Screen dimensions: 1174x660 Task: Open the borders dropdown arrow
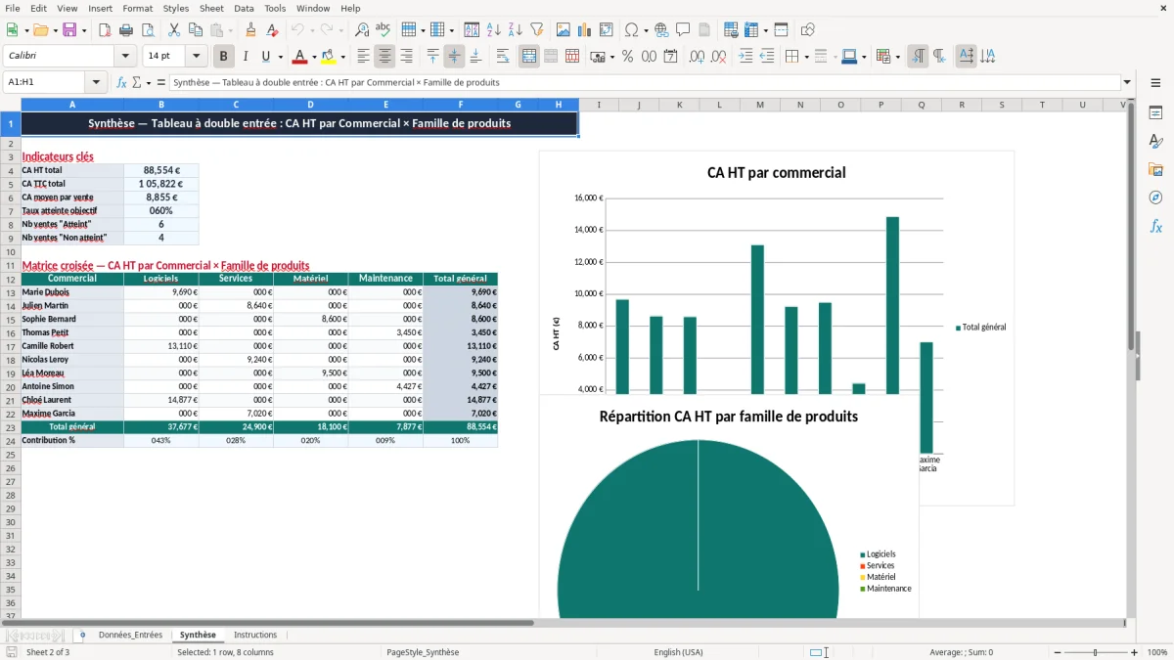[806, 57]
